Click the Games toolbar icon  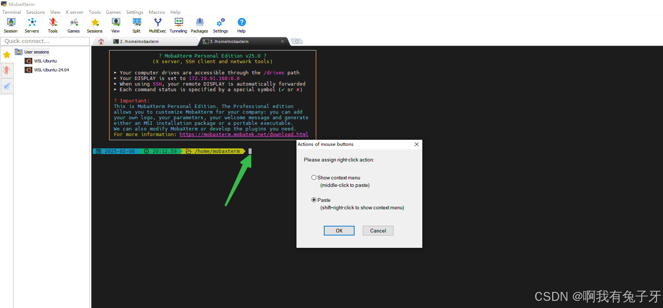(74, 22)
